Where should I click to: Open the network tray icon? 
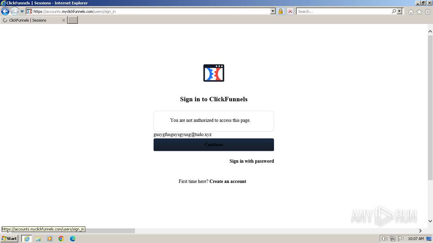coord(393,239)
